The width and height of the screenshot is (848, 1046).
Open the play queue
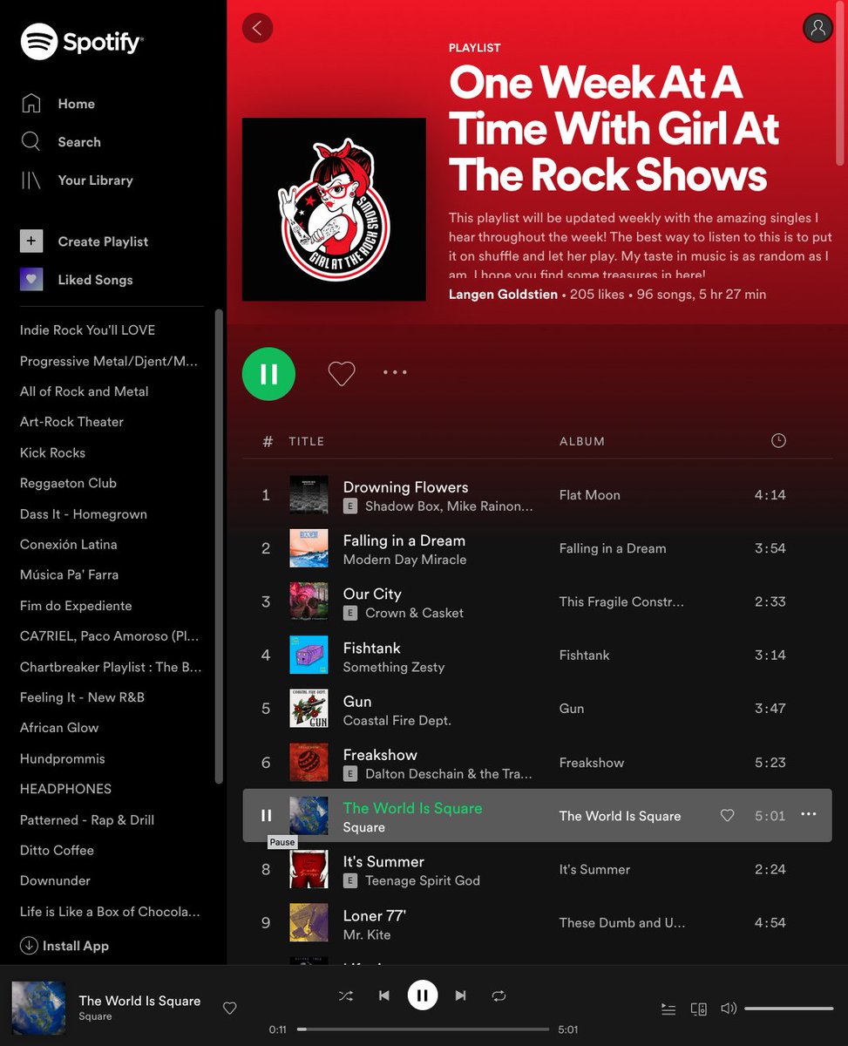click(668, 1009)
